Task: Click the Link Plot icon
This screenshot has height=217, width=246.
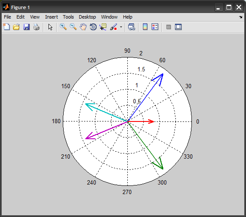Action: pos(132,27)
